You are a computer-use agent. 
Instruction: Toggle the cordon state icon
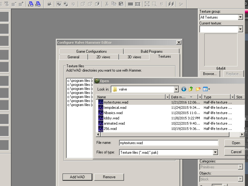point(131,4)
